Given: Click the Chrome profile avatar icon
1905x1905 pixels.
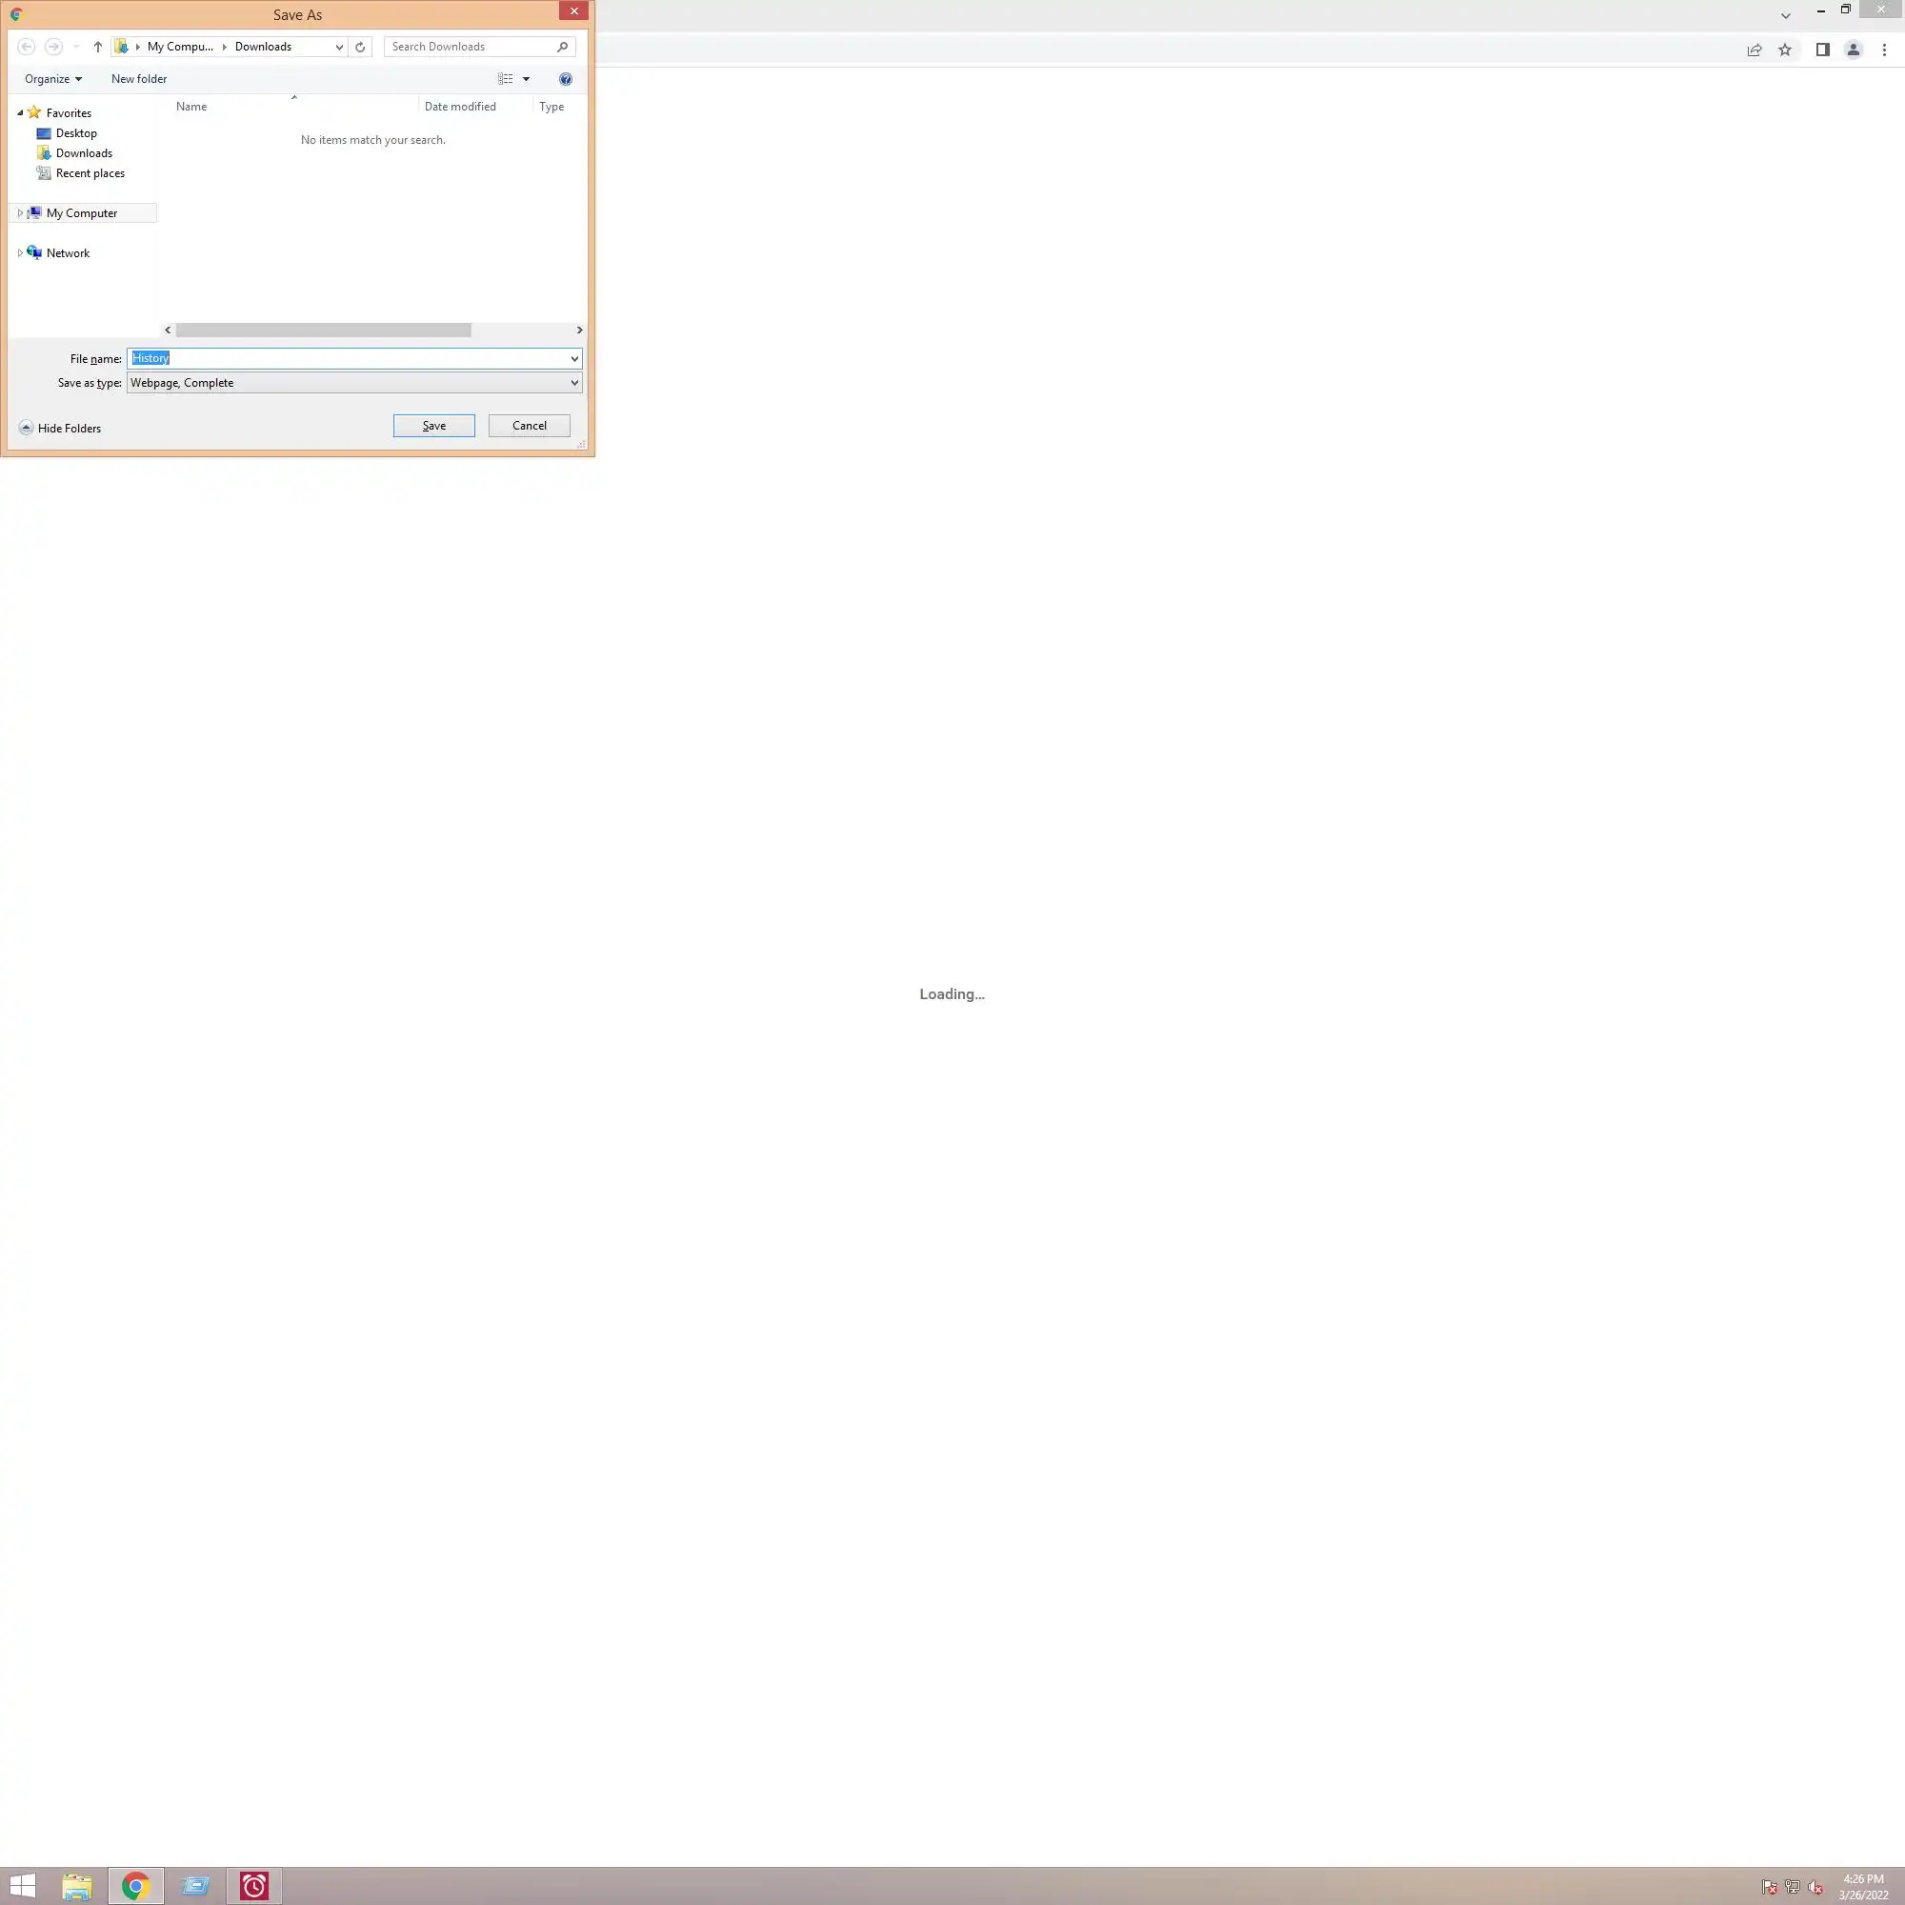Looking at the screenshot, I should click(1853, 50).
